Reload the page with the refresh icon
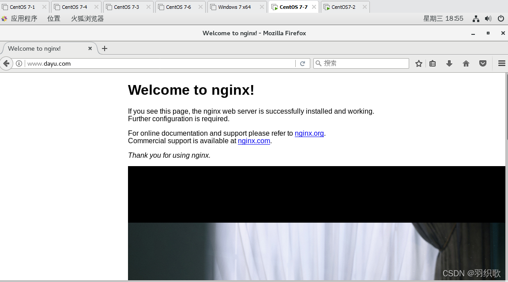The width and height of the screenshot is (508, 282). point(303,63)
